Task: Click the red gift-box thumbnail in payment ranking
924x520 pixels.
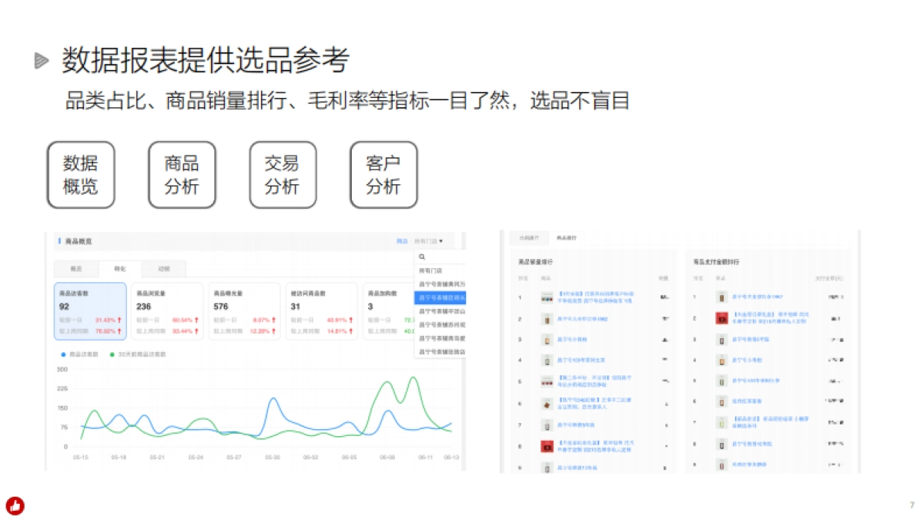Action: click(720, 317)
